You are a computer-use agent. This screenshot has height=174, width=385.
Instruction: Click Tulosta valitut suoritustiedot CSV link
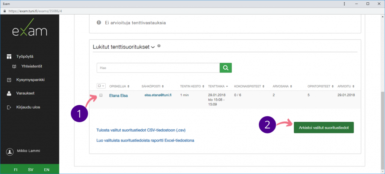[141, 130]
